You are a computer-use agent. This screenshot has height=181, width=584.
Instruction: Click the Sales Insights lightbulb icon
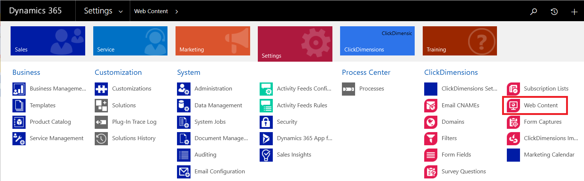click(266, 155)
